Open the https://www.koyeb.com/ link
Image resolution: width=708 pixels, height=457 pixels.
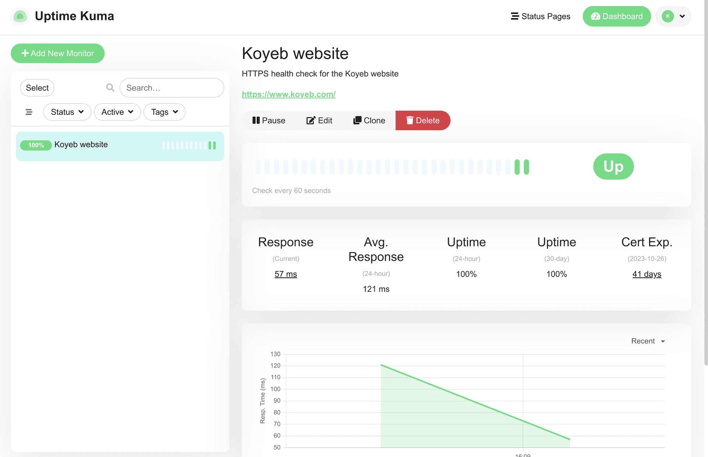(288, 94)
